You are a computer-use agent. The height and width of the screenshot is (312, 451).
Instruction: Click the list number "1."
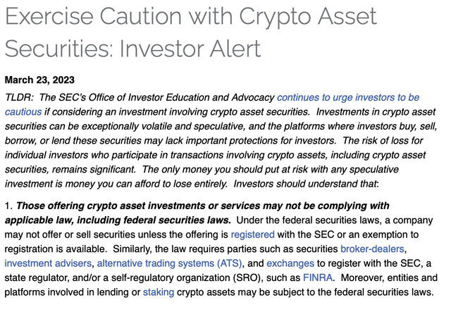pos(8,206)
